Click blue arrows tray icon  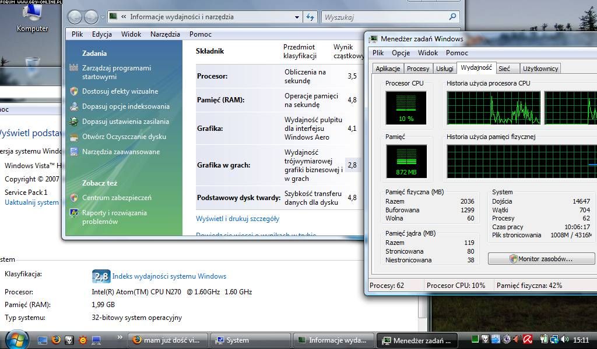pos(496,339)
